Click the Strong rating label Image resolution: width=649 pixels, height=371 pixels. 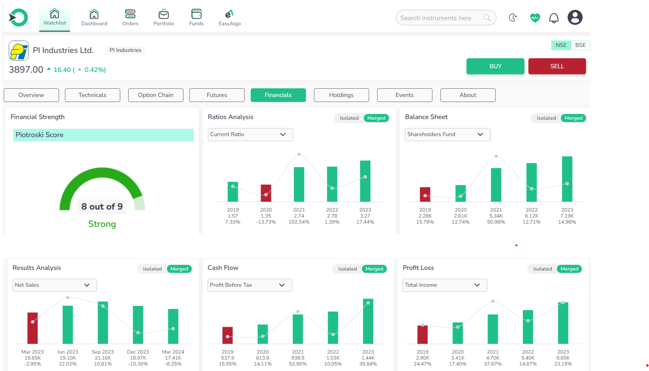(102, 224)
